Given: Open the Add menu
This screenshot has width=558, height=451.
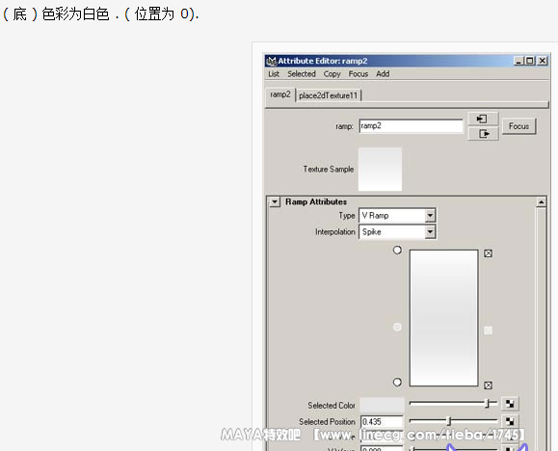Looking at the screenshot, I should point(383,74).
